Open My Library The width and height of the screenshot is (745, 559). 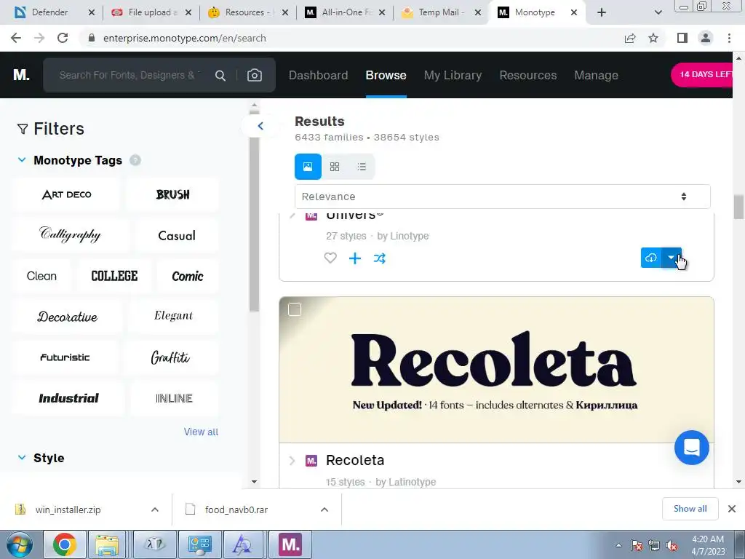pos(453,75)
